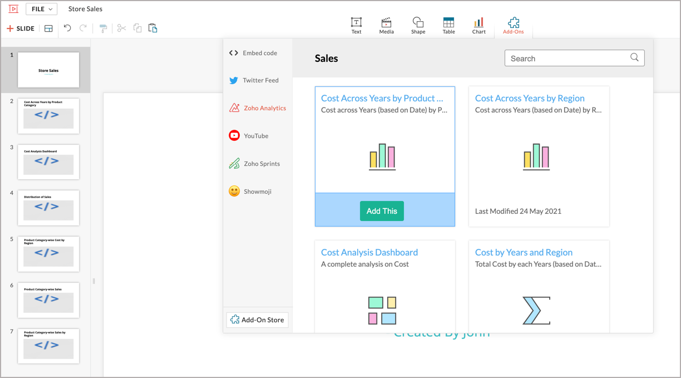Select slide 5 Product Category-wise Cost thumbnail

click(48, 254)
